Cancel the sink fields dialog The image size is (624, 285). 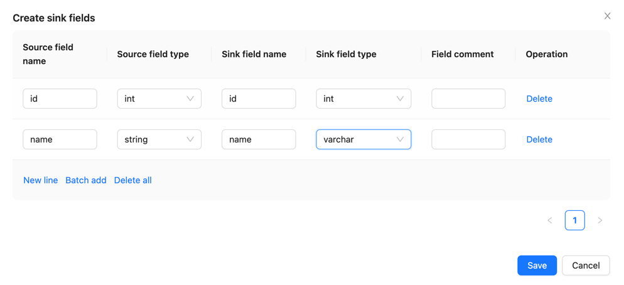pyautogui.click(x=585, y=266)
